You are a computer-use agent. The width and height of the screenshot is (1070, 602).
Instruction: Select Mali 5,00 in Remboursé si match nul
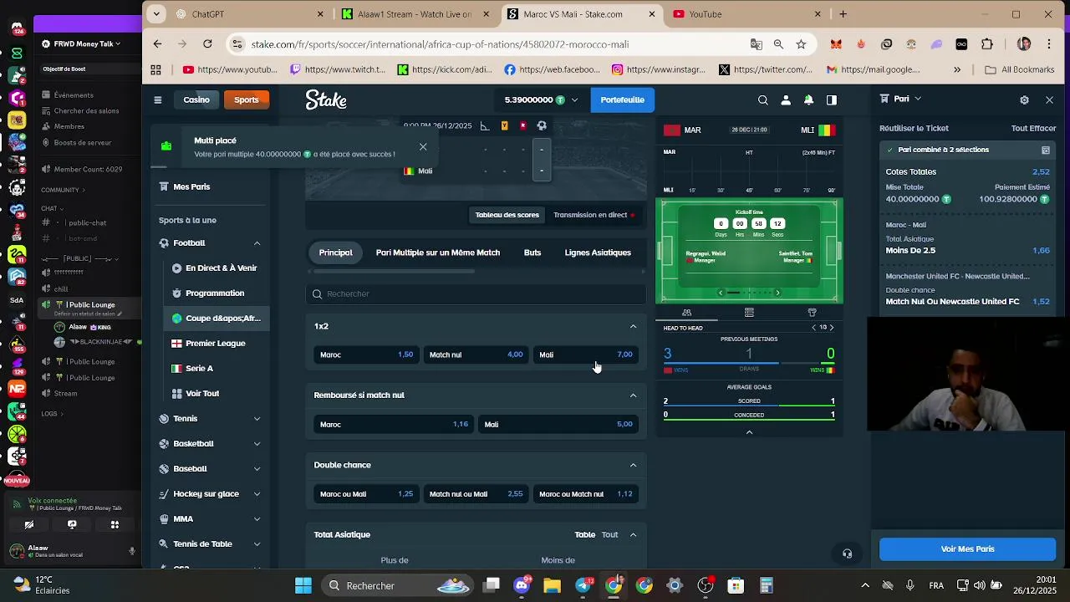tap(558, 424)
